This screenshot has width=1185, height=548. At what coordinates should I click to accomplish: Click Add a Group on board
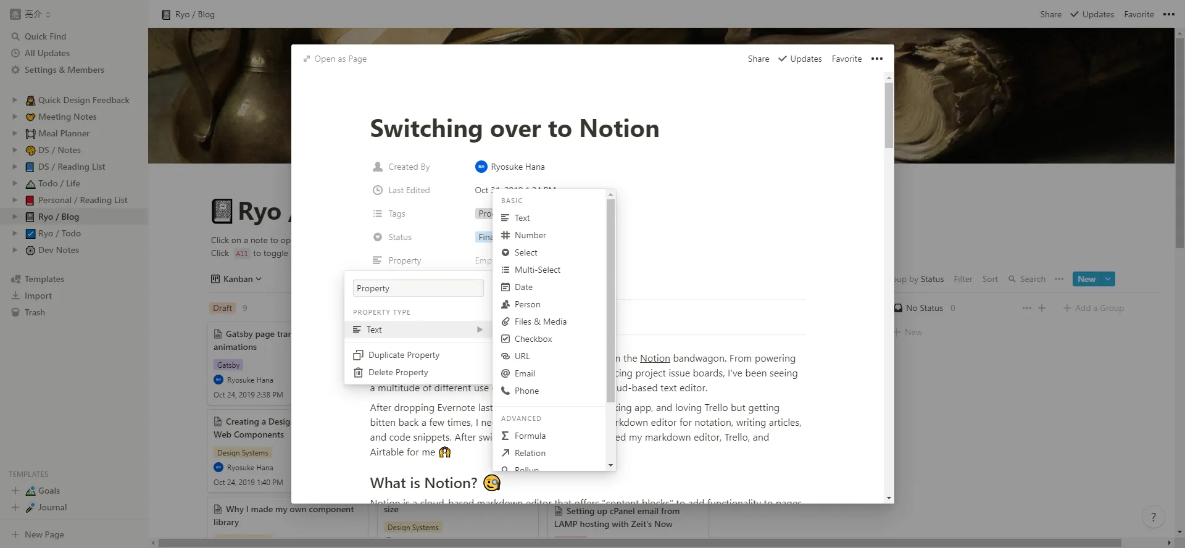pos(1093,308)
